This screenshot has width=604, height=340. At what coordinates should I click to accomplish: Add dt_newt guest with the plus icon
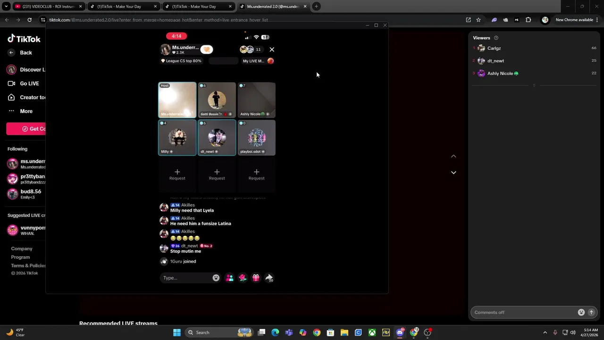pyautogui.click(x=217, y=152)
